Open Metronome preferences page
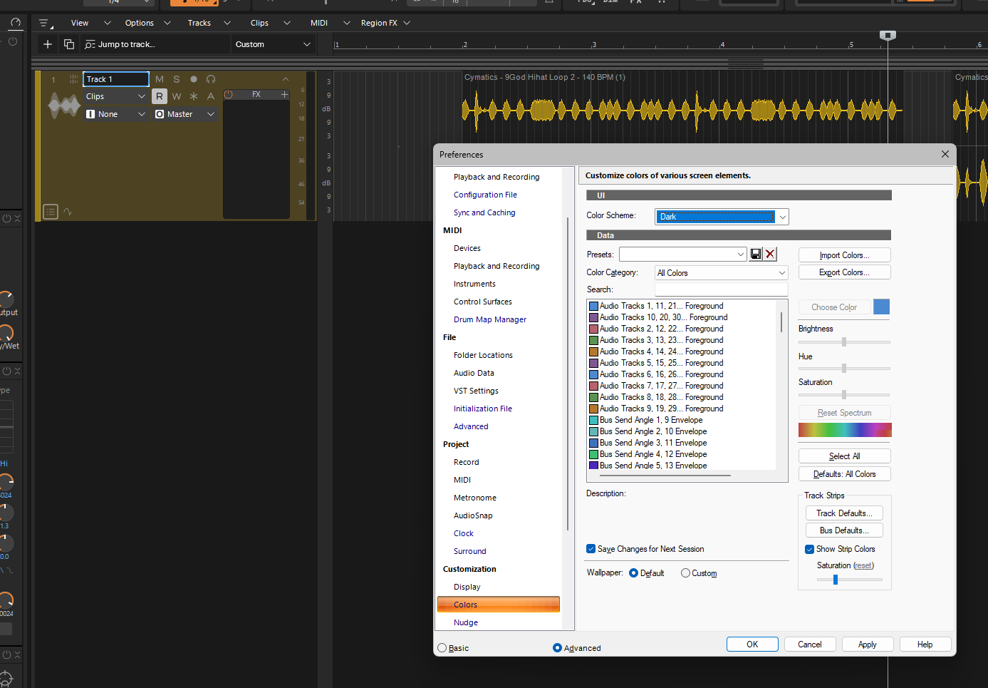 pyautogui.click(x=475, y=498)
